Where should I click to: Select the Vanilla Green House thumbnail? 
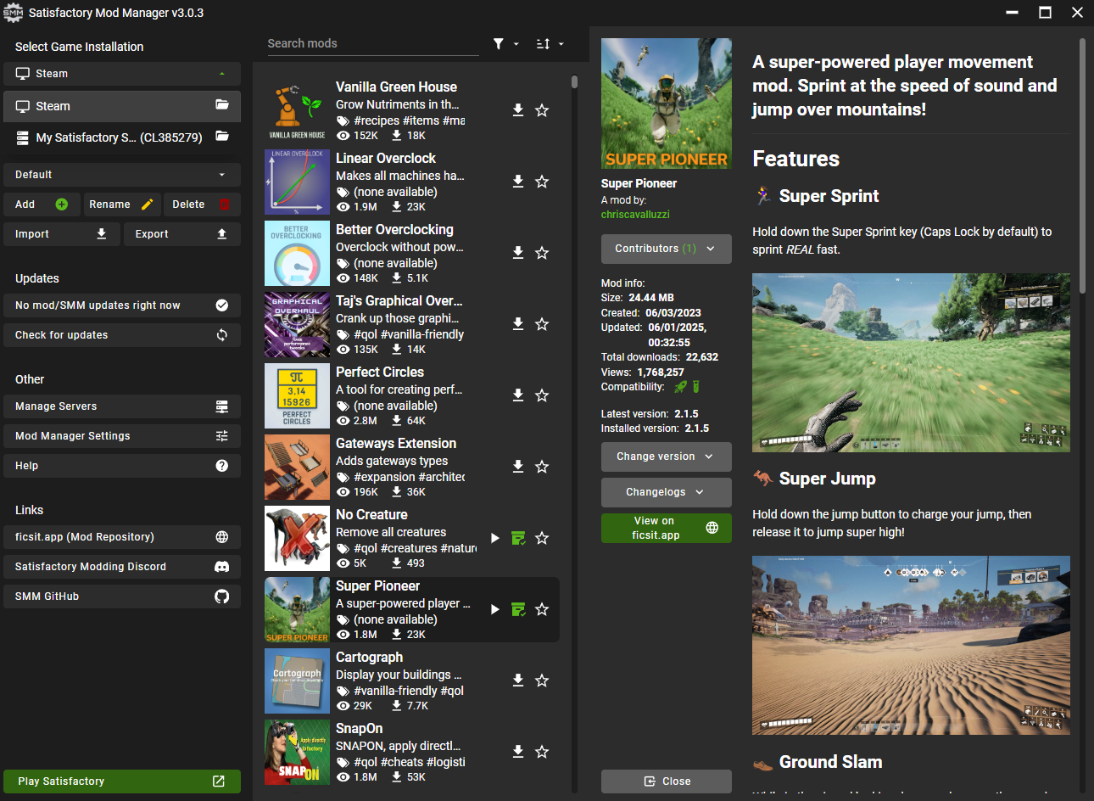297,110
